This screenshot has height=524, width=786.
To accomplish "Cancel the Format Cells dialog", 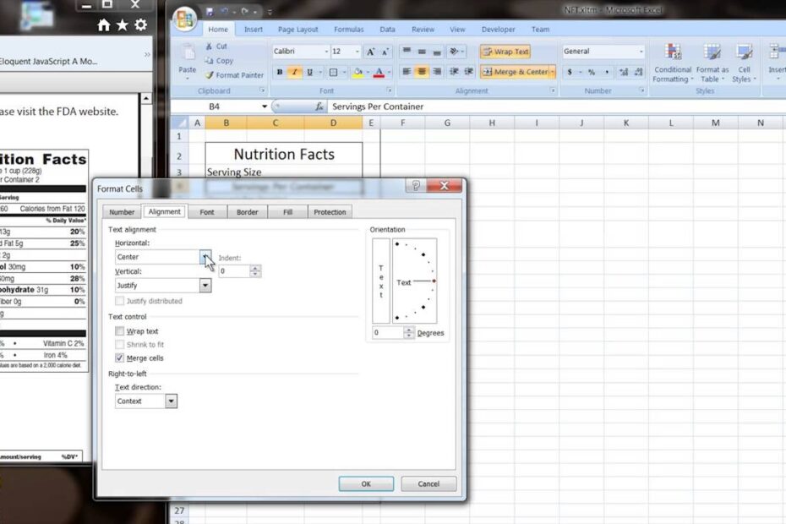I will tap(428, 484).
